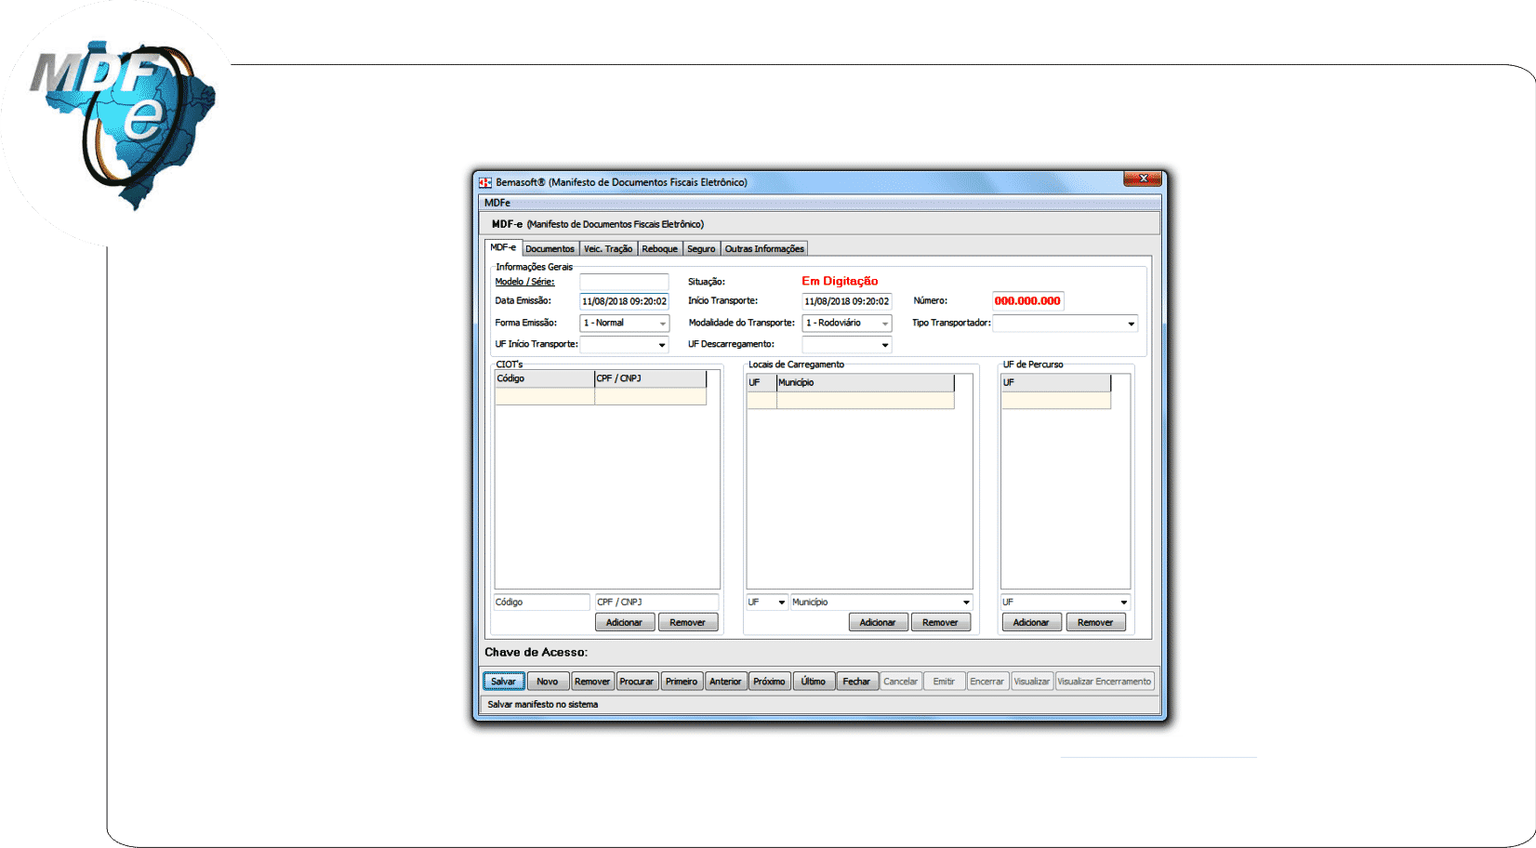This screenshot has width=1536, height=848.
Task: Click the Encerrar button
Action: point(987,682)
